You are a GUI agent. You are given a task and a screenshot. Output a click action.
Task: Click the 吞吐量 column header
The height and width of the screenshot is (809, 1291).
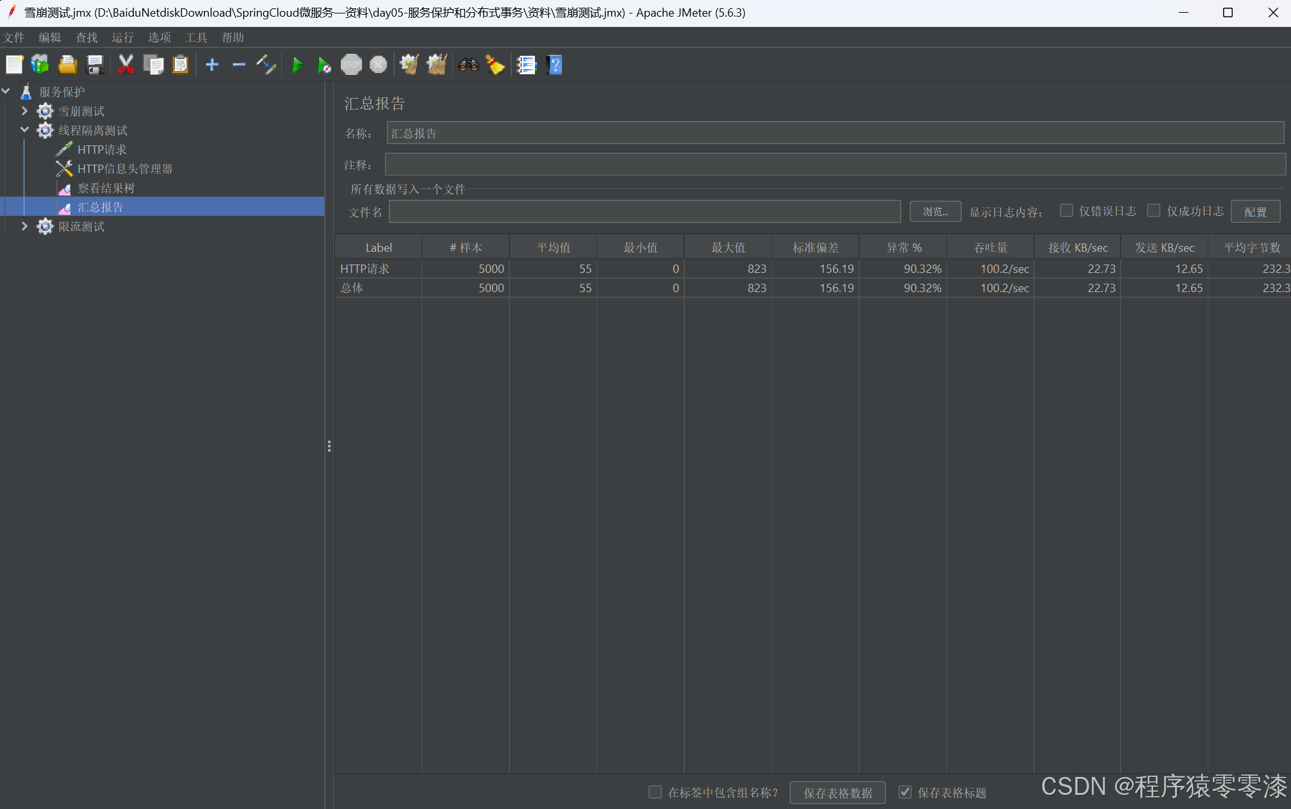click(x=991, y=247)
